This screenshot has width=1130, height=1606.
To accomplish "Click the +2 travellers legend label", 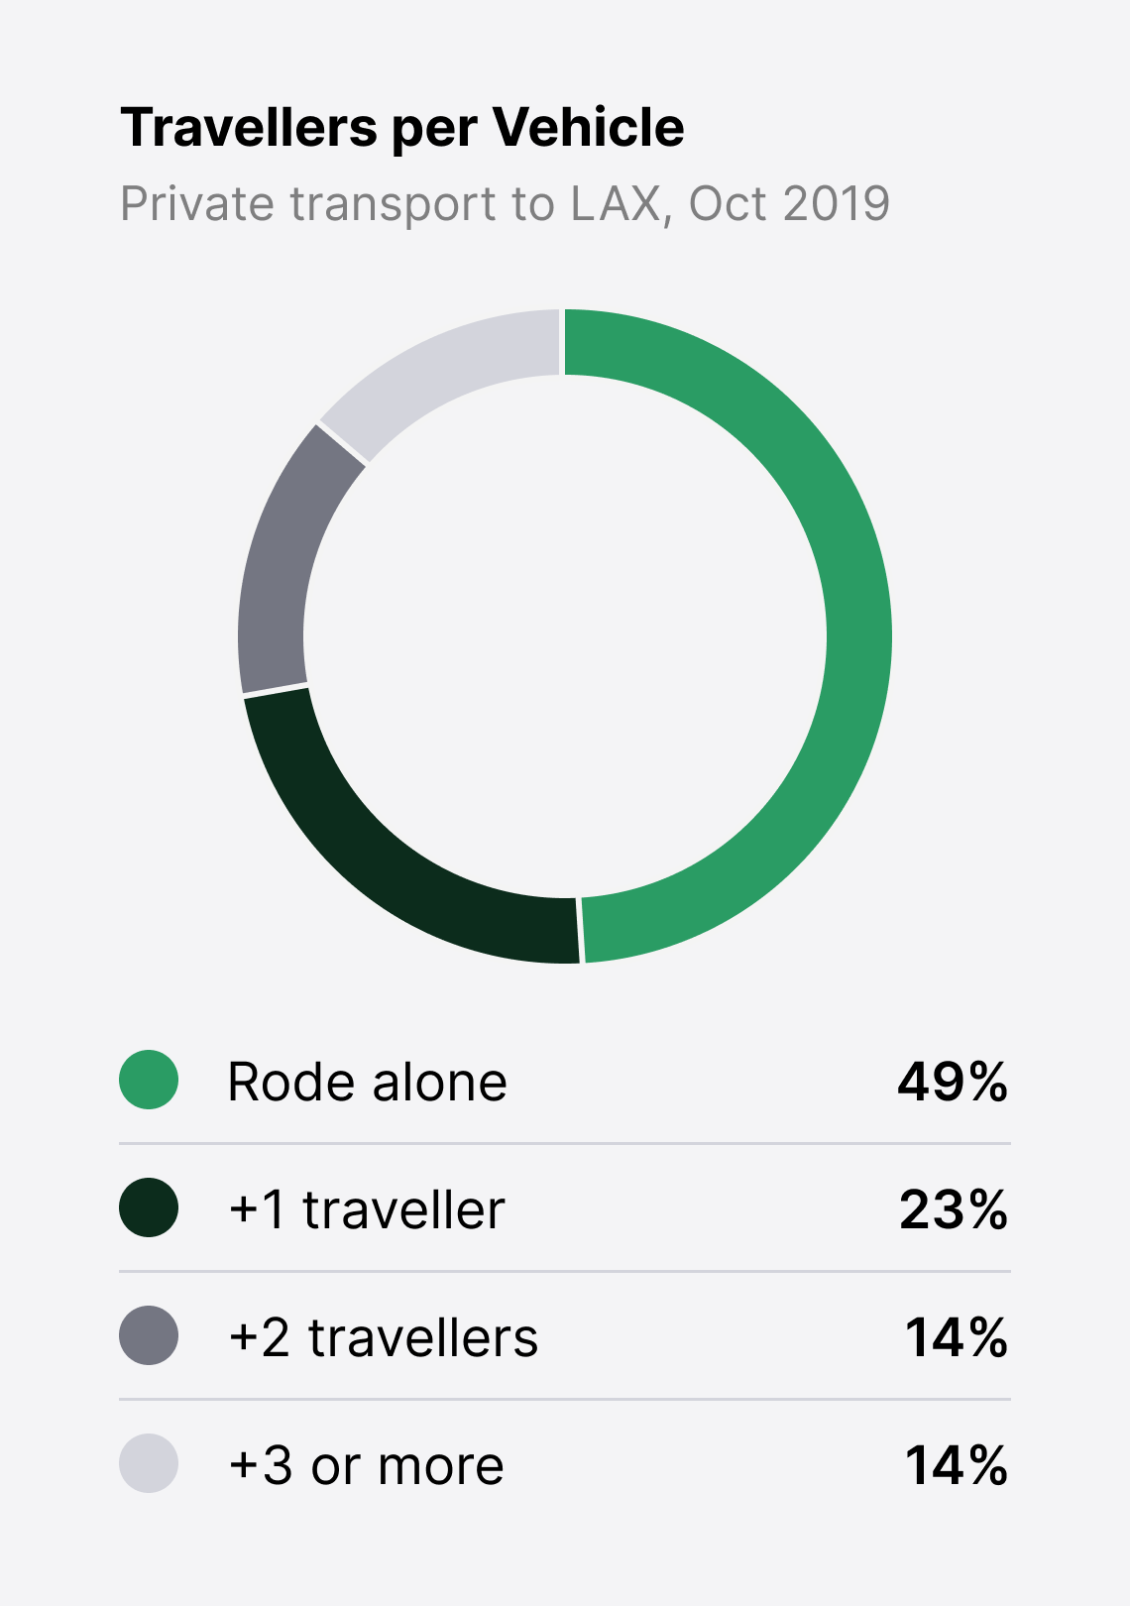I will (384, 1336).
